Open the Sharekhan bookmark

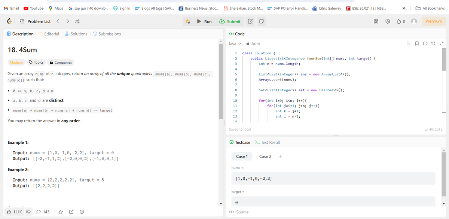coord(242,8)
